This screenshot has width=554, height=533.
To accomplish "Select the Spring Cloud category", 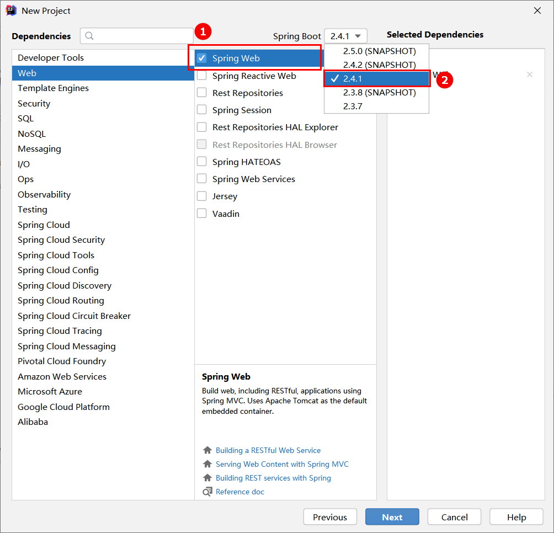I will point(103,225).
